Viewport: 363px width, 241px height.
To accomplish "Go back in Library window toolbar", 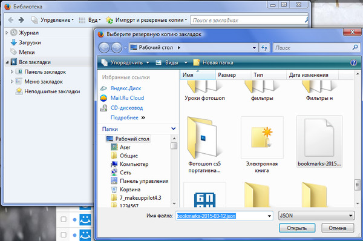I will 11,20.
